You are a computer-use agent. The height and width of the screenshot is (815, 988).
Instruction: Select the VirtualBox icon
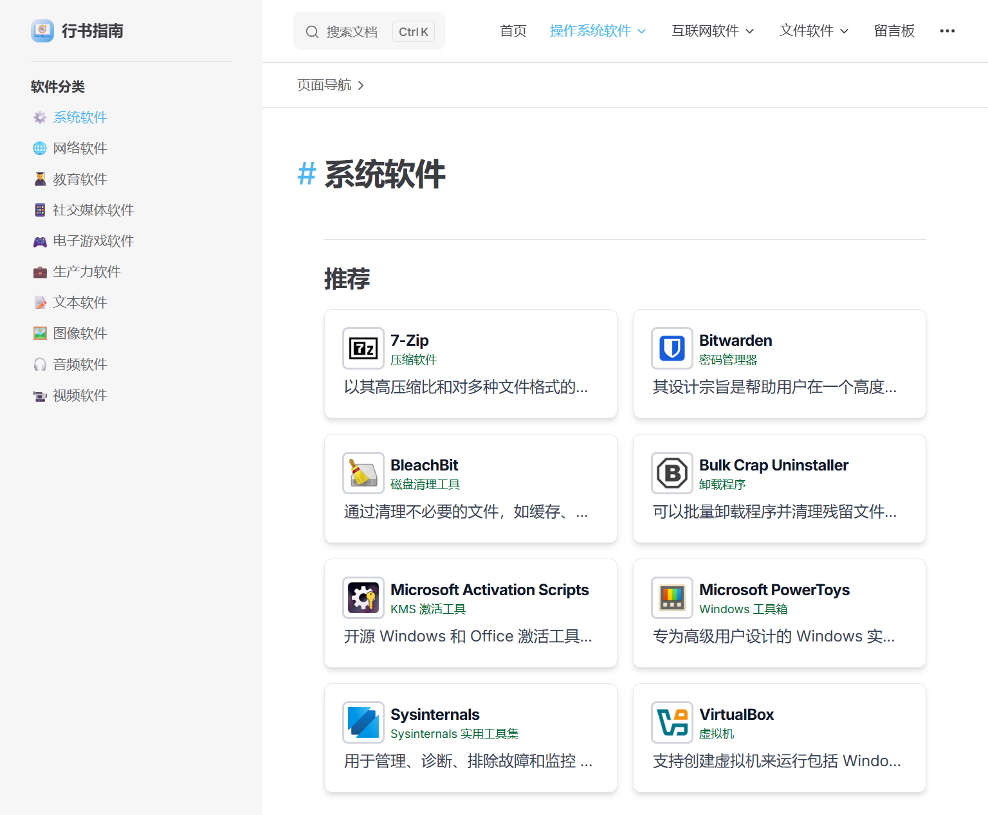(x=672, y=722)
